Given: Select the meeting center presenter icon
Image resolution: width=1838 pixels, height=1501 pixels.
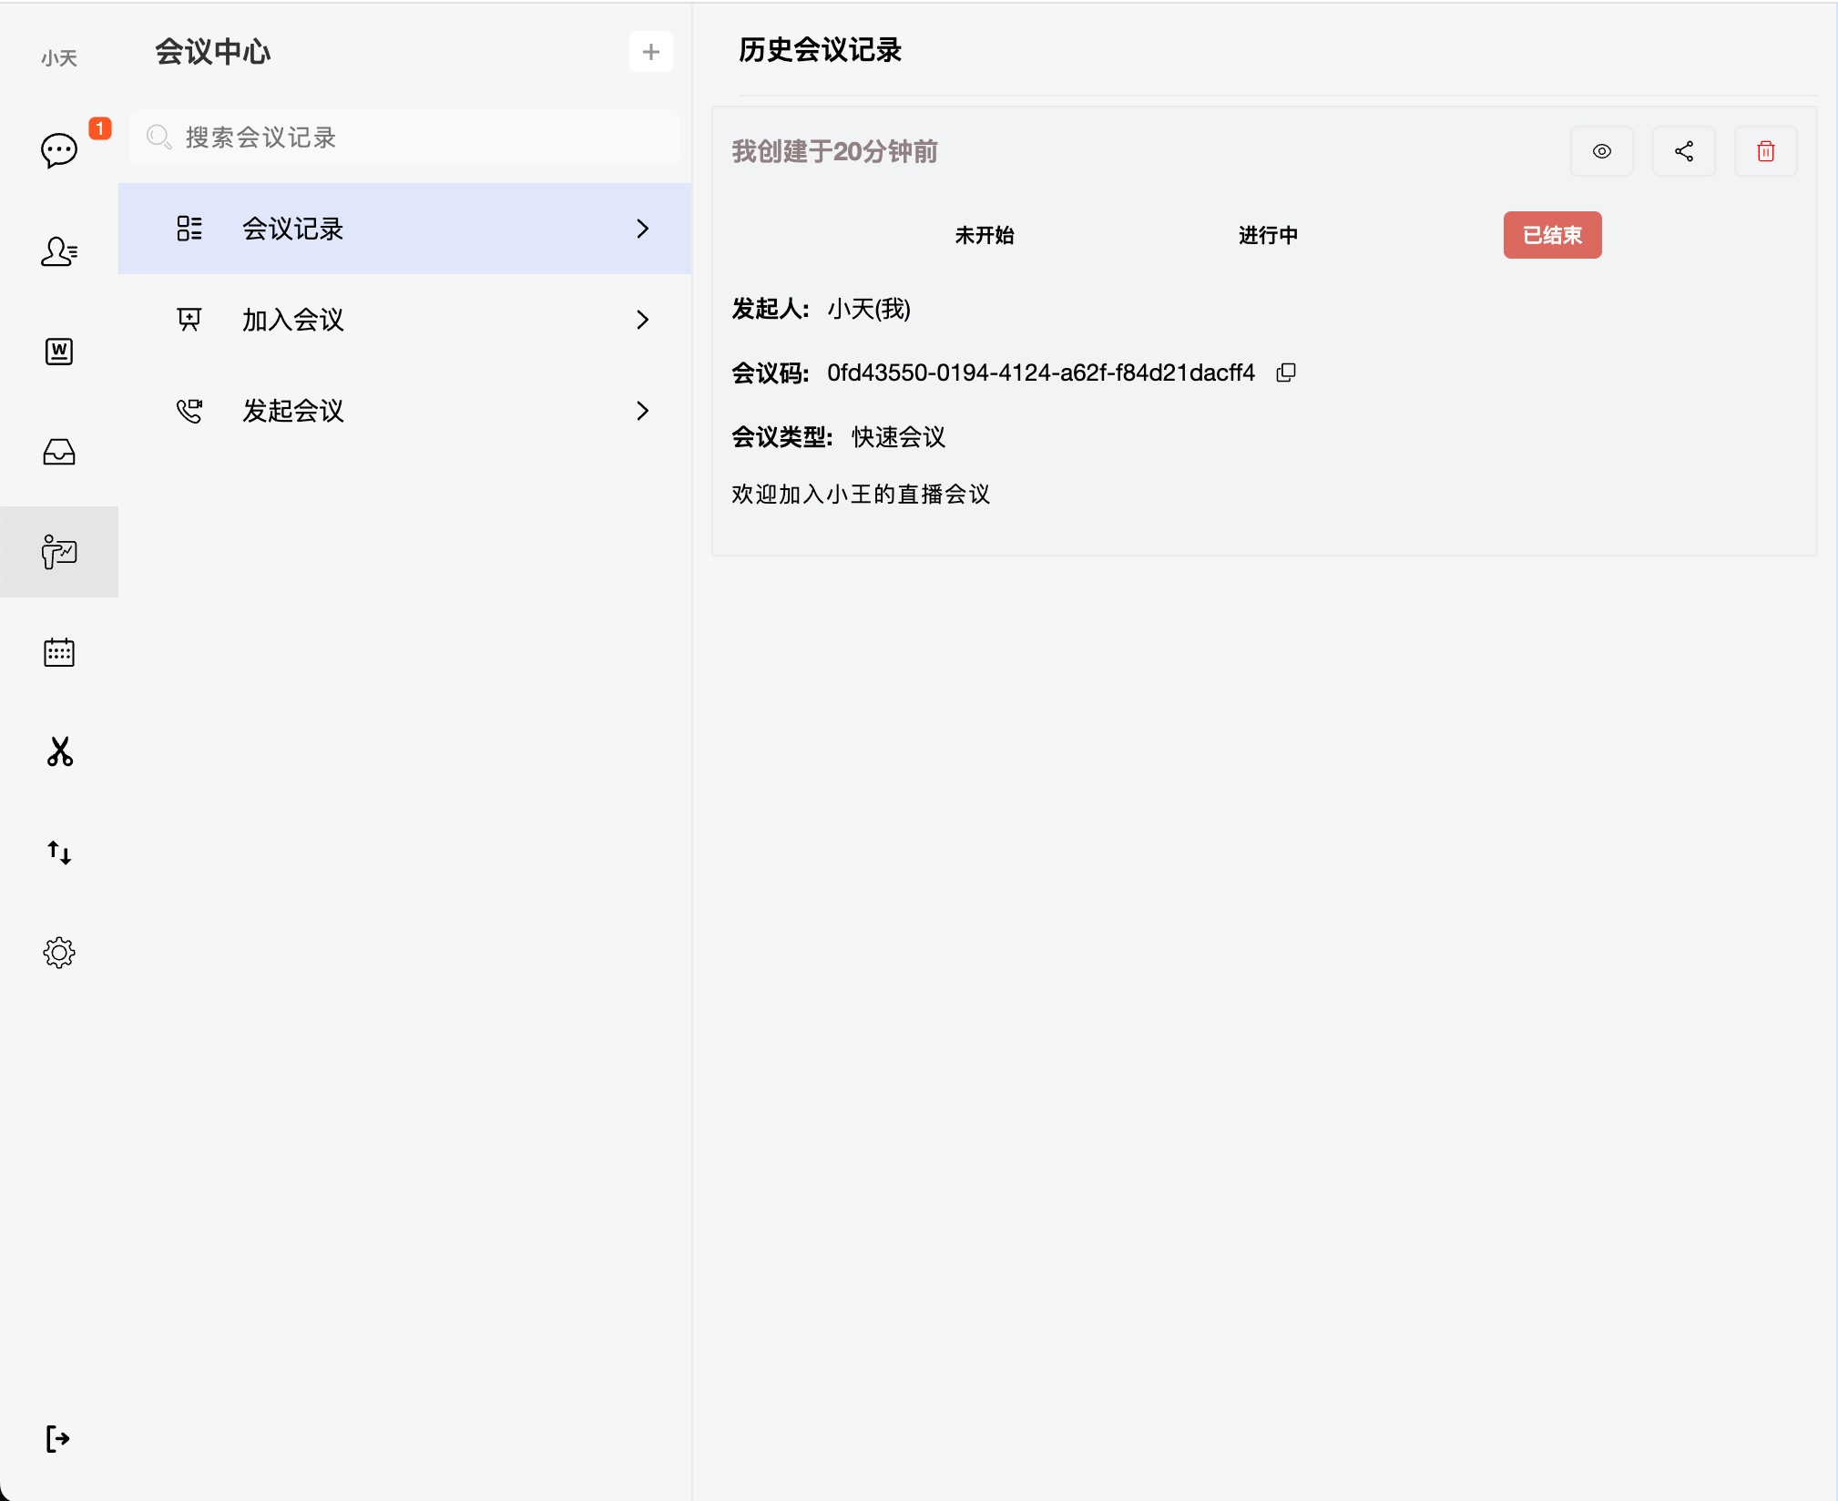Looking at the screenshot, I should click(x=59, y=552).
